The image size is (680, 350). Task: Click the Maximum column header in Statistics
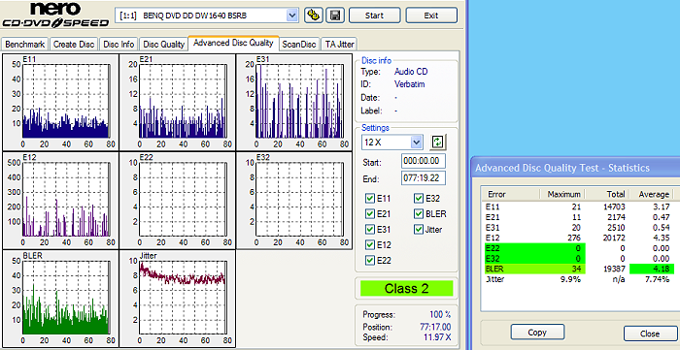[562, 194]
